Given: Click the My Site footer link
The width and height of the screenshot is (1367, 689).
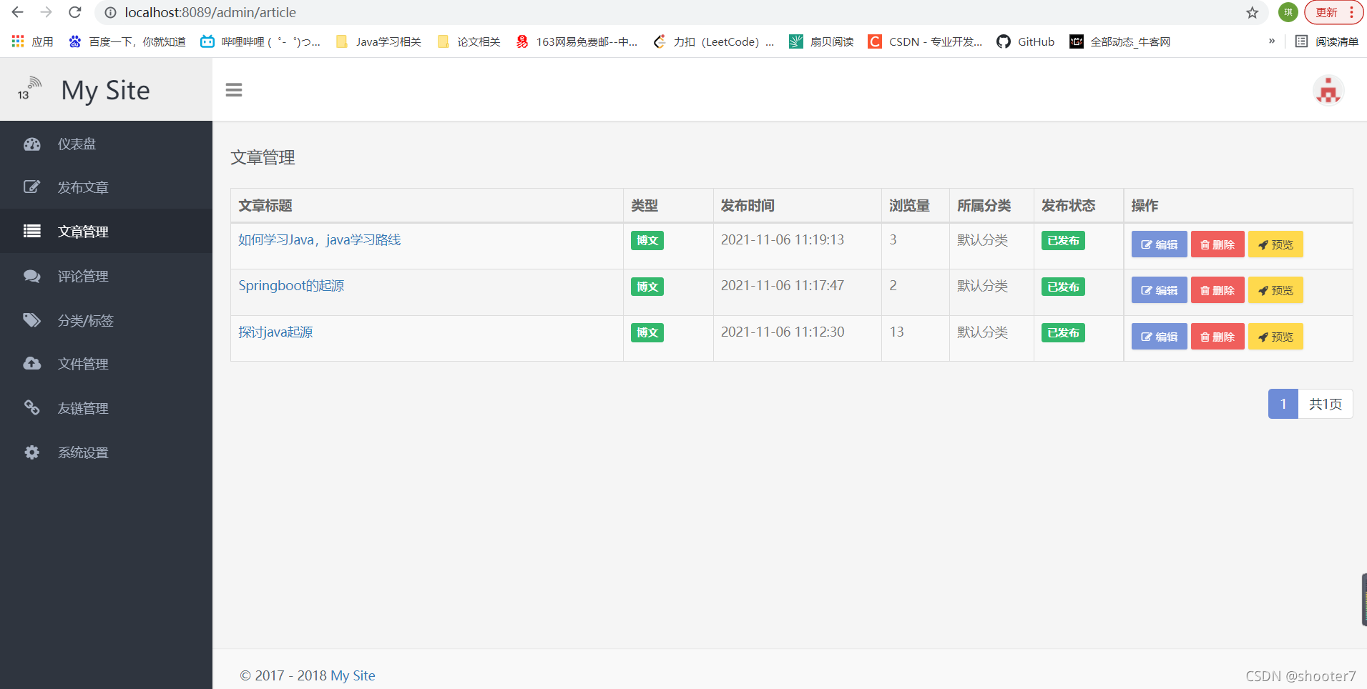Looking at the screenshot, I should tap(353, 675).
